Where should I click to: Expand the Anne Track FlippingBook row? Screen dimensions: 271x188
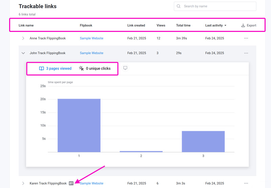23,38
